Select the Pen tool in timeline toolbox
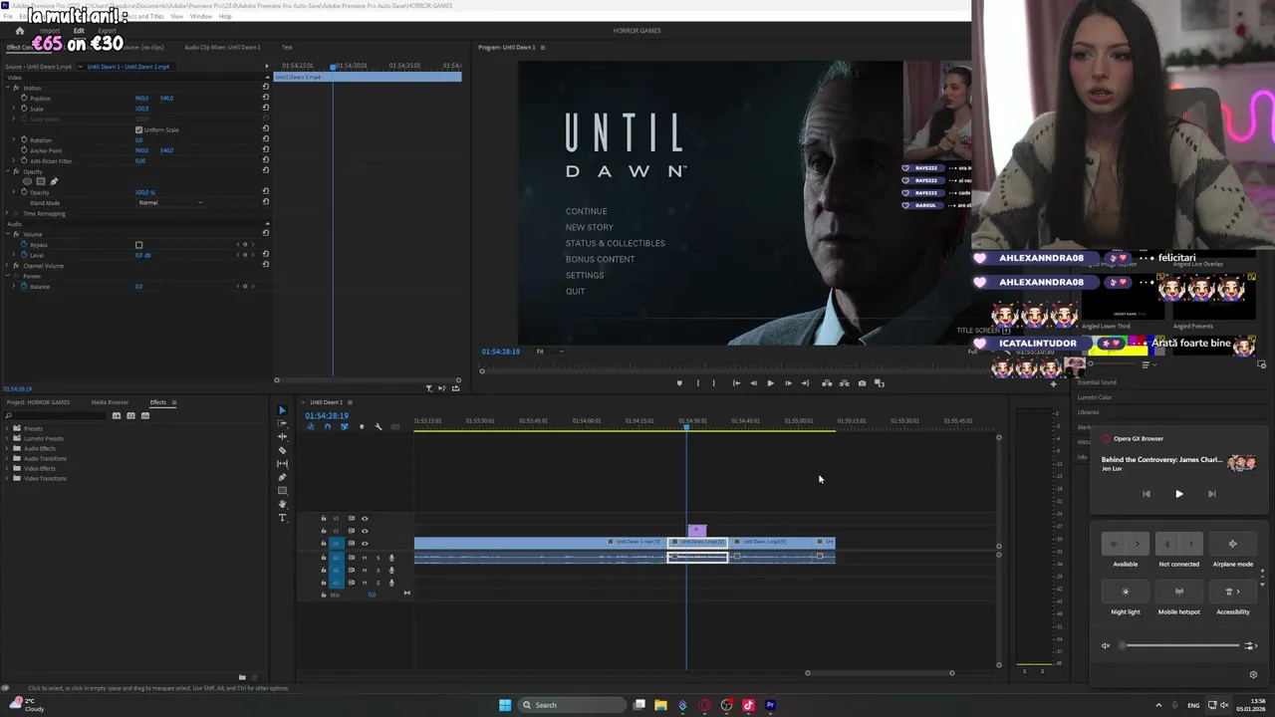1275x717 pixels. point(282,477)
